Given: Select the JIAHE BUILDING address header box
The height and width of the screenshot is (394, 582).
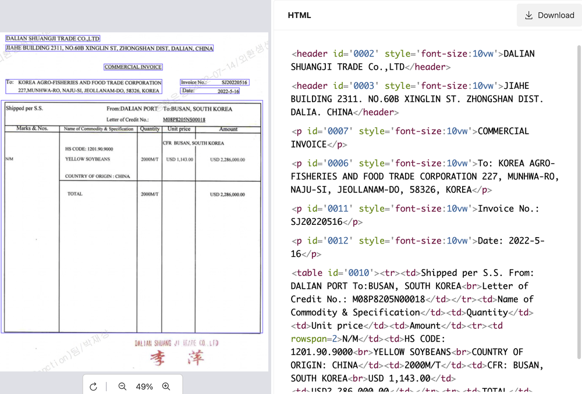Looking at the screenshot, I should [109, 48].
